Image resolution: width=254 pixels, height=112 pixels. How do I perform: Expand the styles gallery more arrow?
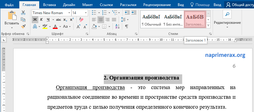coord(208,26)
